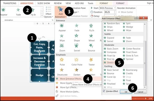The width and height of the screenshot is (154, 101).
Task: Open help in Add Entrance Effect dialog
Action: click(137, 18)
